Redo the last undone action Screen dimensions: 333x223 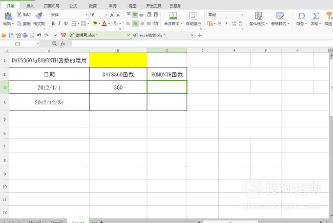click(x=46, y=35)
